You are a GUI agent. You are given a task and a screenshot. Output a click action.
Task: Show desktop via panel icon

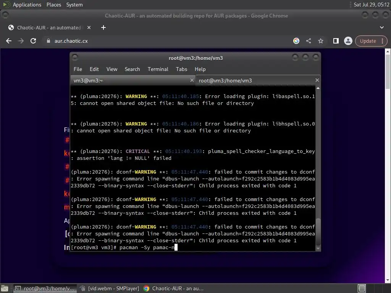(x=5, y=288)
